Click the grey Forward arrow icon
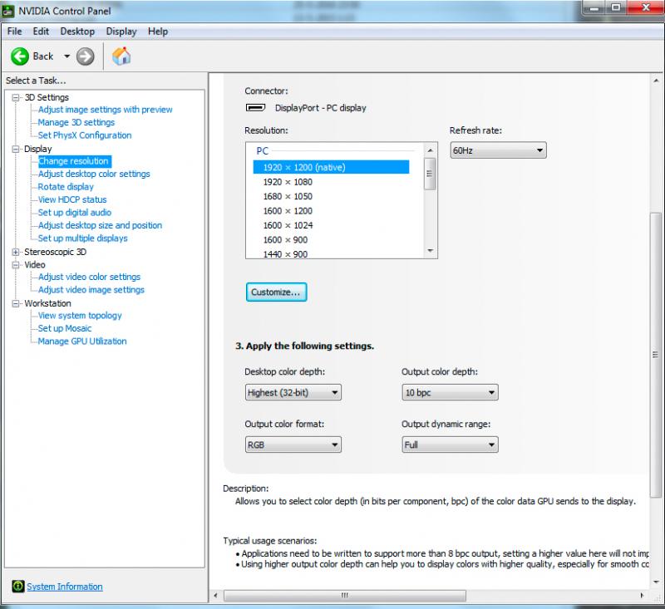The image size is (665, 609). click(x=86, y=56)
